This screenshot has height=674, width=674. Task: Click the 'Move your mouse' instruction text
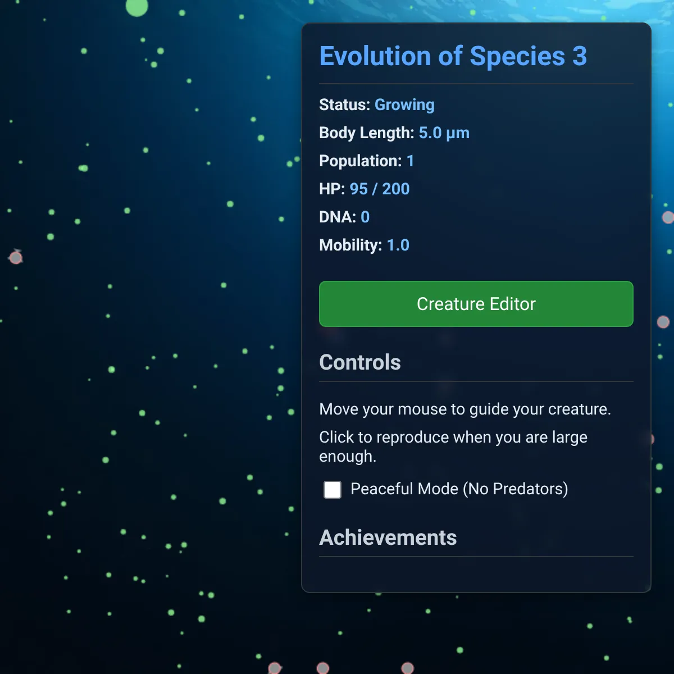click(x=464, y=409)
